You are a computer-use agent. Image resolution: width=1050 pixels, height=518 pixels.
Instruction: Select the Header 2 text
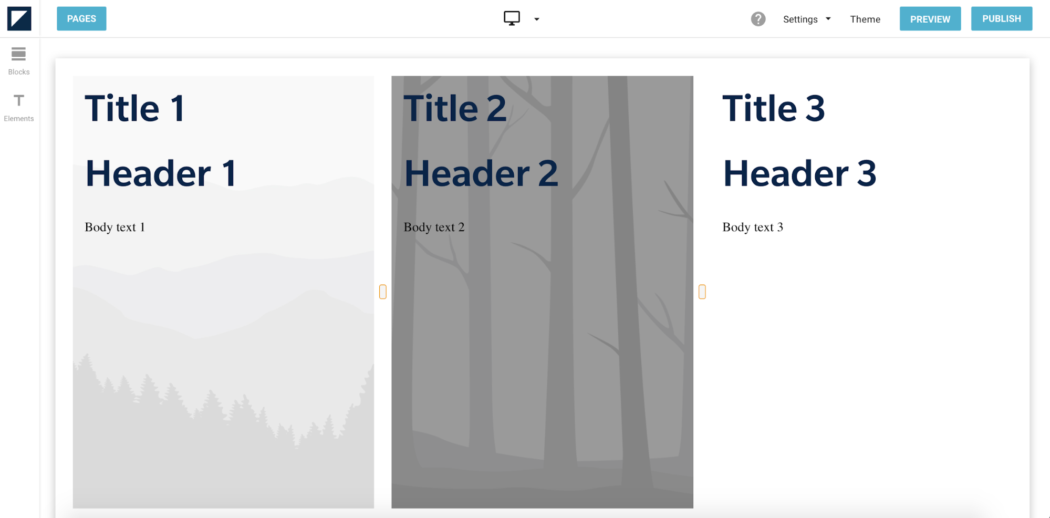pos(481,173)
